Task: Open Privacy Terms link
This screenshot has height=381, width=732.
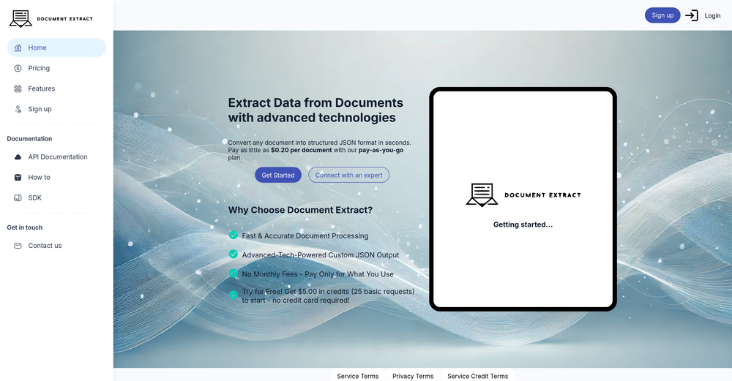Action: coord(413,376)
